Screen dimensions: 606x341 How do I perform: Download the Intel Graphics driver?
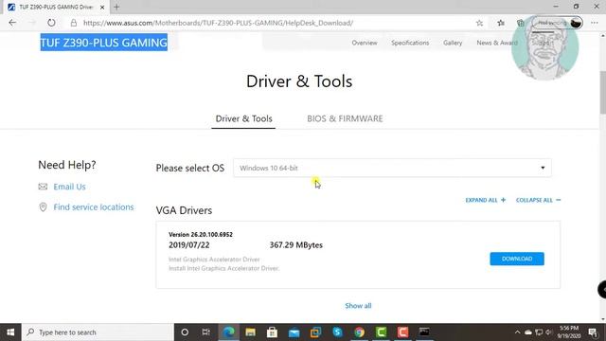pos(517,259)
